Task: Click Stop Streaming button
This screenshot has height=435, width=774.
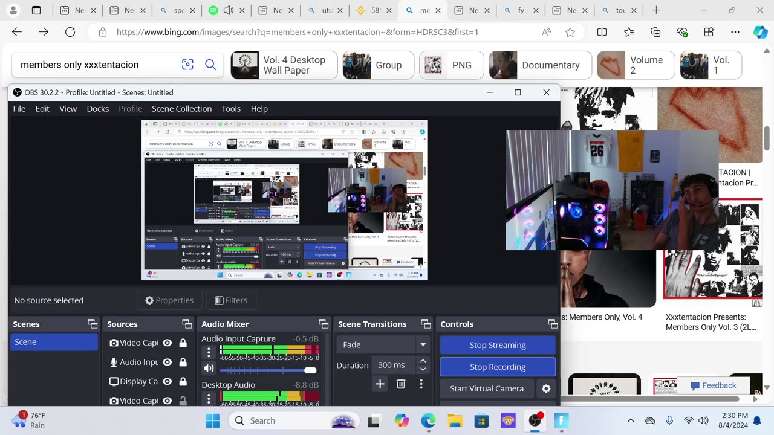Action: tap(498, 345)
